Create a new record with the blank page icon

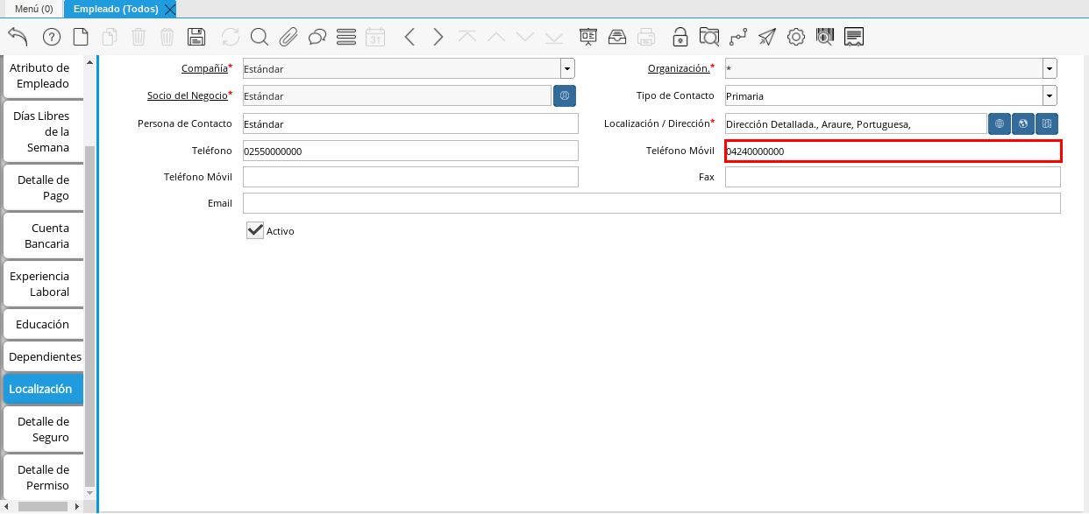pos(81,37)
